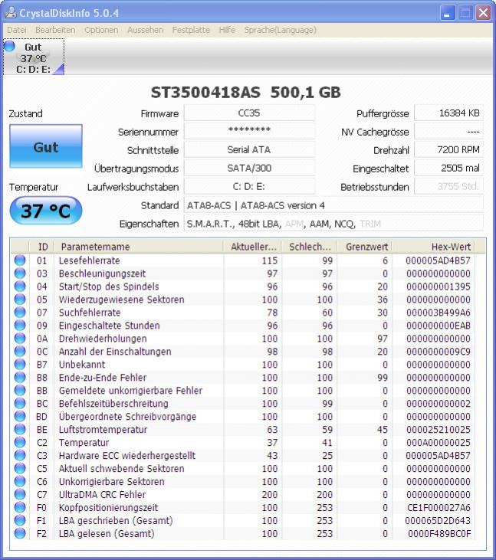This screenshot has height=560, width=496.
Task: Click status orb for LBA gelesen row
Action: (20, 533)
